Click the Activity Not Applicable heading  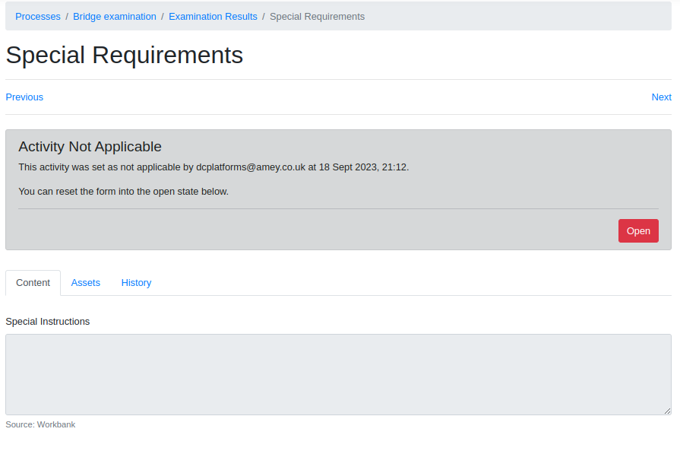(x=90, y=147)
